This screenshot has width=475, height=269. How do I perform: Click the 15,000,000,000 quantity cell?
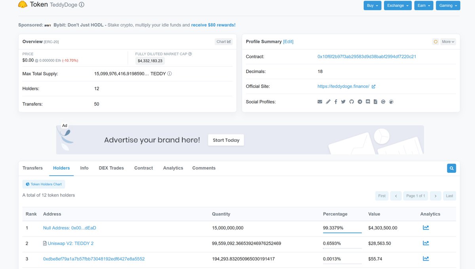(x=228, y=228)
